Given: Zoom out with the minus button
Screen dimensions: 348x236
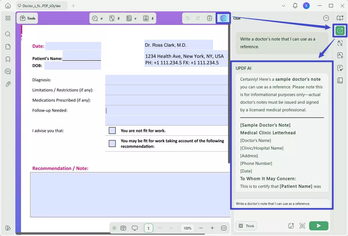Looking at the screenshot, I should pyautogui.click(x=201, y=228).
